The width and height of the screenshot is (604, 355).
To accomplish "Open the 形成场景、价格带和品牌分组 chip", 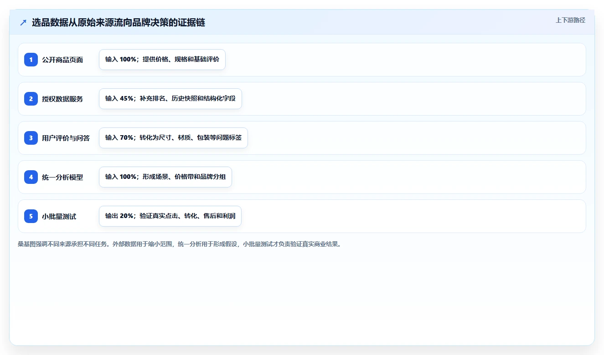I will [x=165, y=177].
